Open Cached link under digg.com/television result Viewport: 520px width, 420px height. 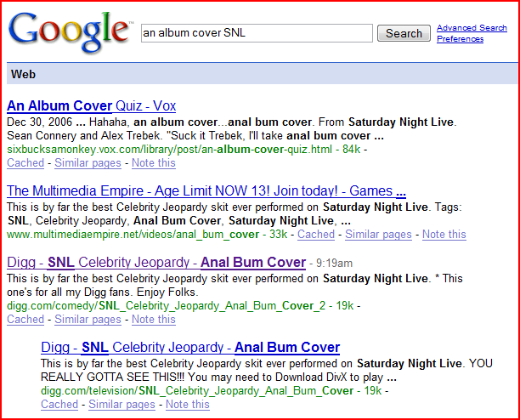[x=59, y=405]
